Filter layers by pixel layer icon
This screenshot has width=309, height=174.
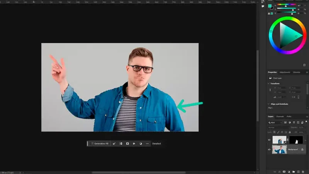(285, 123)
